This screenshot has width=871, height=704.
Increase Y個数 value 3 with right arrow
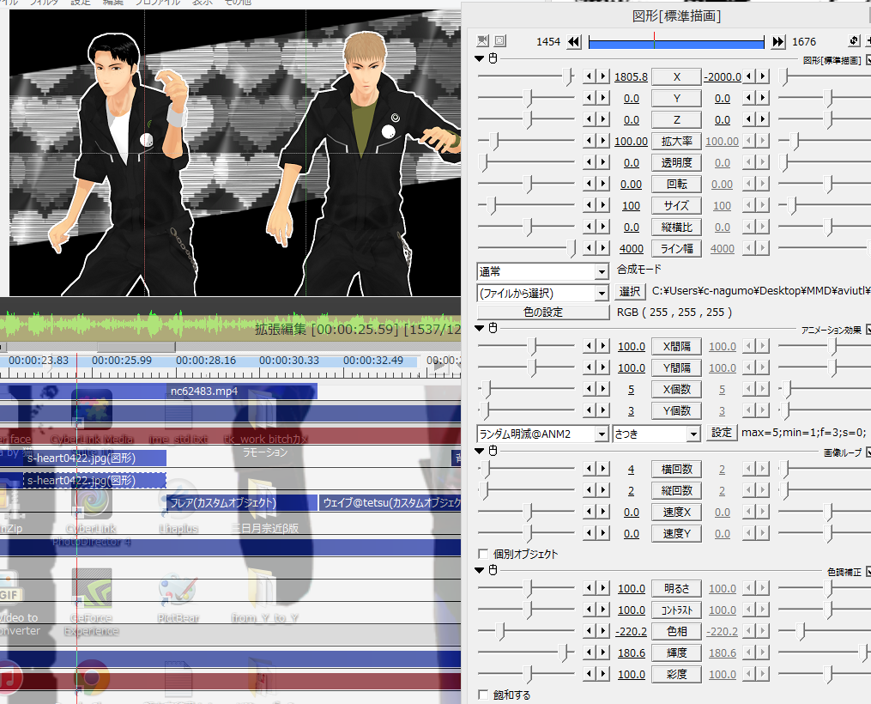[x=602, y=410]
